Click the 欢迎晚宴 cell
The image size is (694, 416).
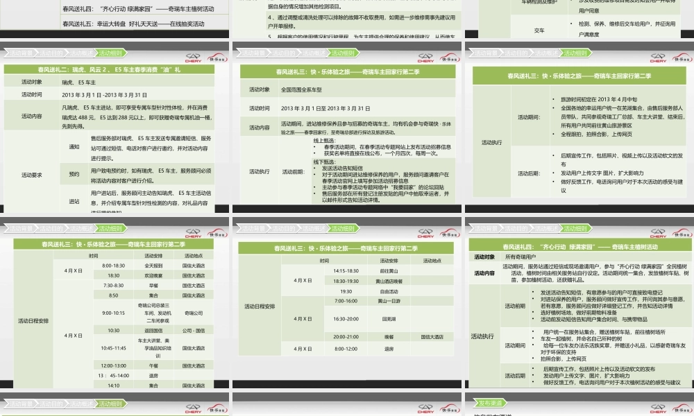point(153,275)
